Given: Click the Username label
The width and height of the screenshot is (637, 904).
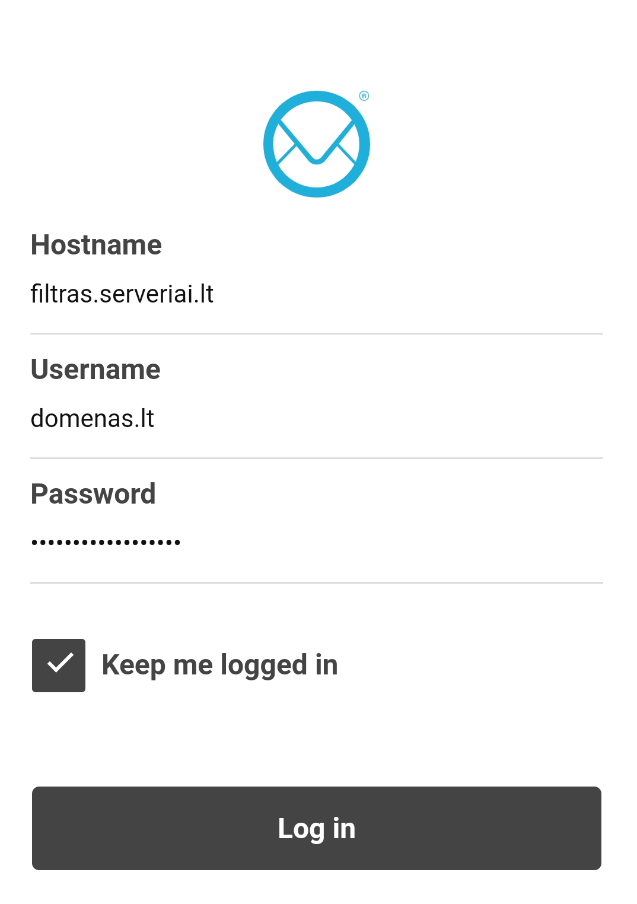Looking at the screenshot, I should click(95, 370).
